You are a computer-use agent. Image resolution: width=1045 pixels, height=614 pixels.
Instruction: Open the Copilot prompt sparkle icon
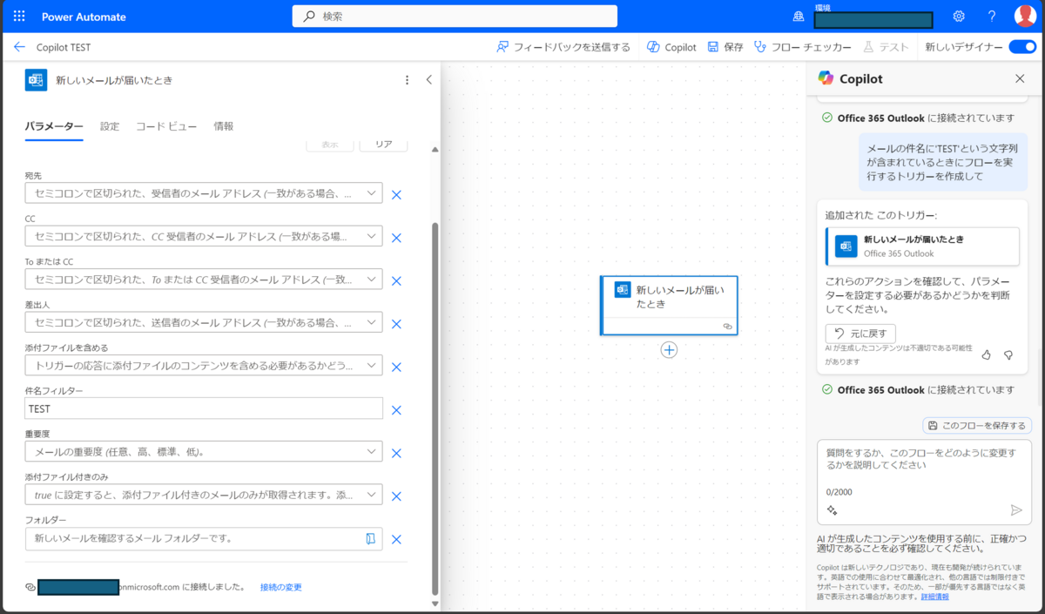point(832,510)
